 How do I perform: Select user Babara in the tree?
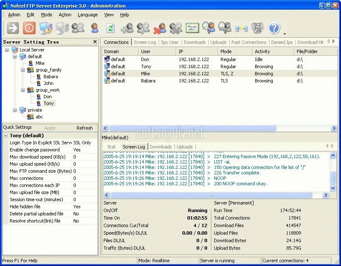tap(51, 77)
